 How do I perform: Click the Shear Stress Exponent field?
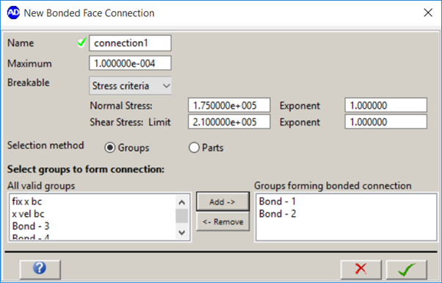(x=386, y=121)
